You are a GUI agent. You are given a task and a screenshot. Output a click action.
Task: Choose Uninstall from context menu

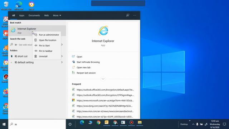[x=47, y=56]
